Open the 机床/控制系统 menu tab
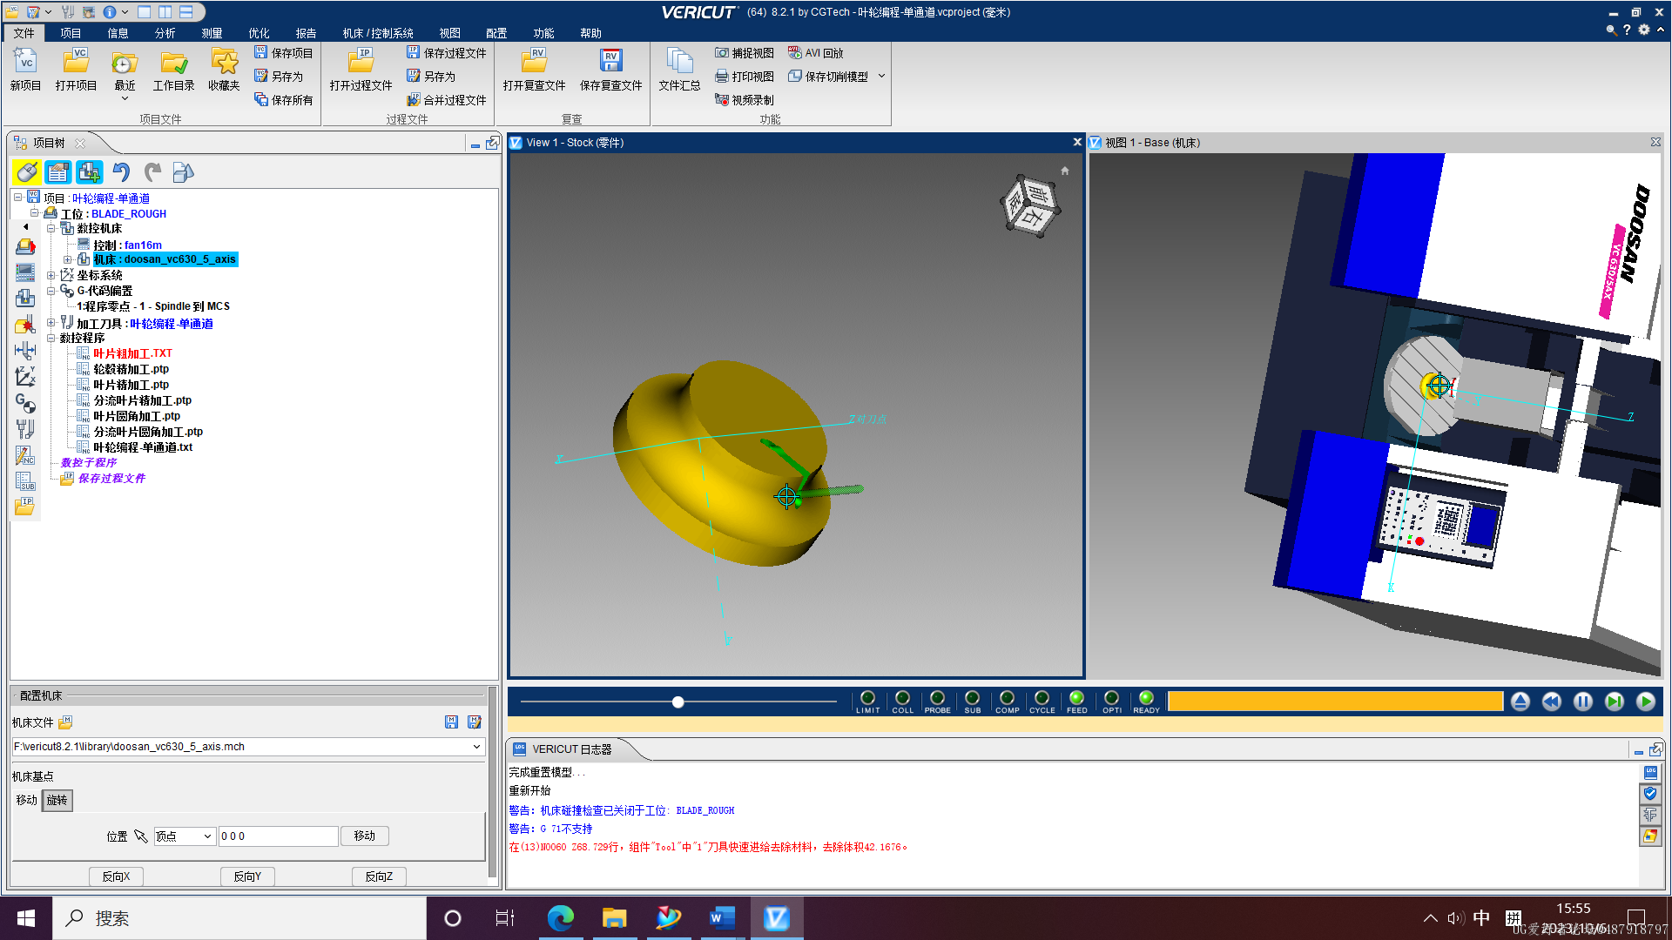 pos(378,33)
